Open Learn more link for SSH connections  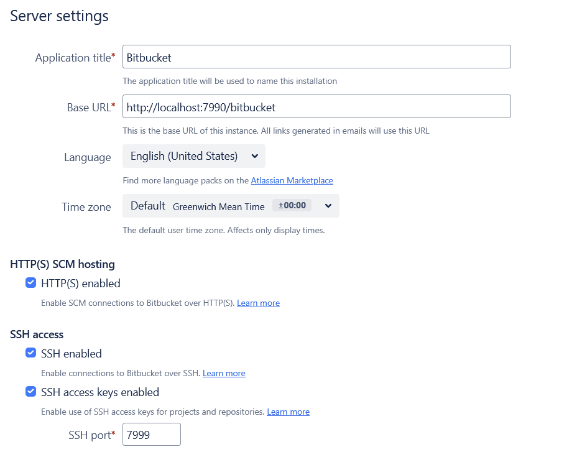(x=224, y=373)
